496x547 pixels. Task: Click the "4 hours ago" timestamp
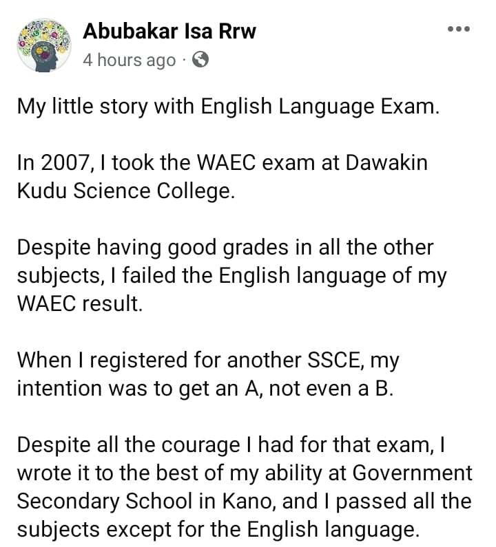[129, 61]
